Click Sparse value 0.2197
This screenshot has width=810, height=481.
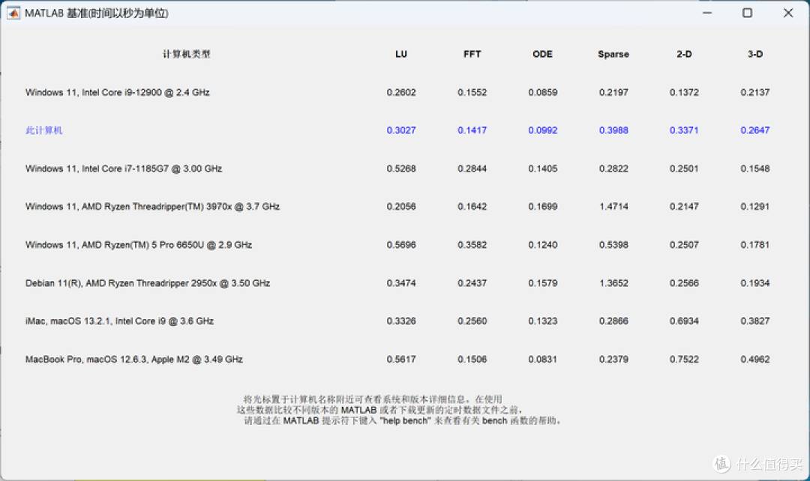tap(613, 92)
